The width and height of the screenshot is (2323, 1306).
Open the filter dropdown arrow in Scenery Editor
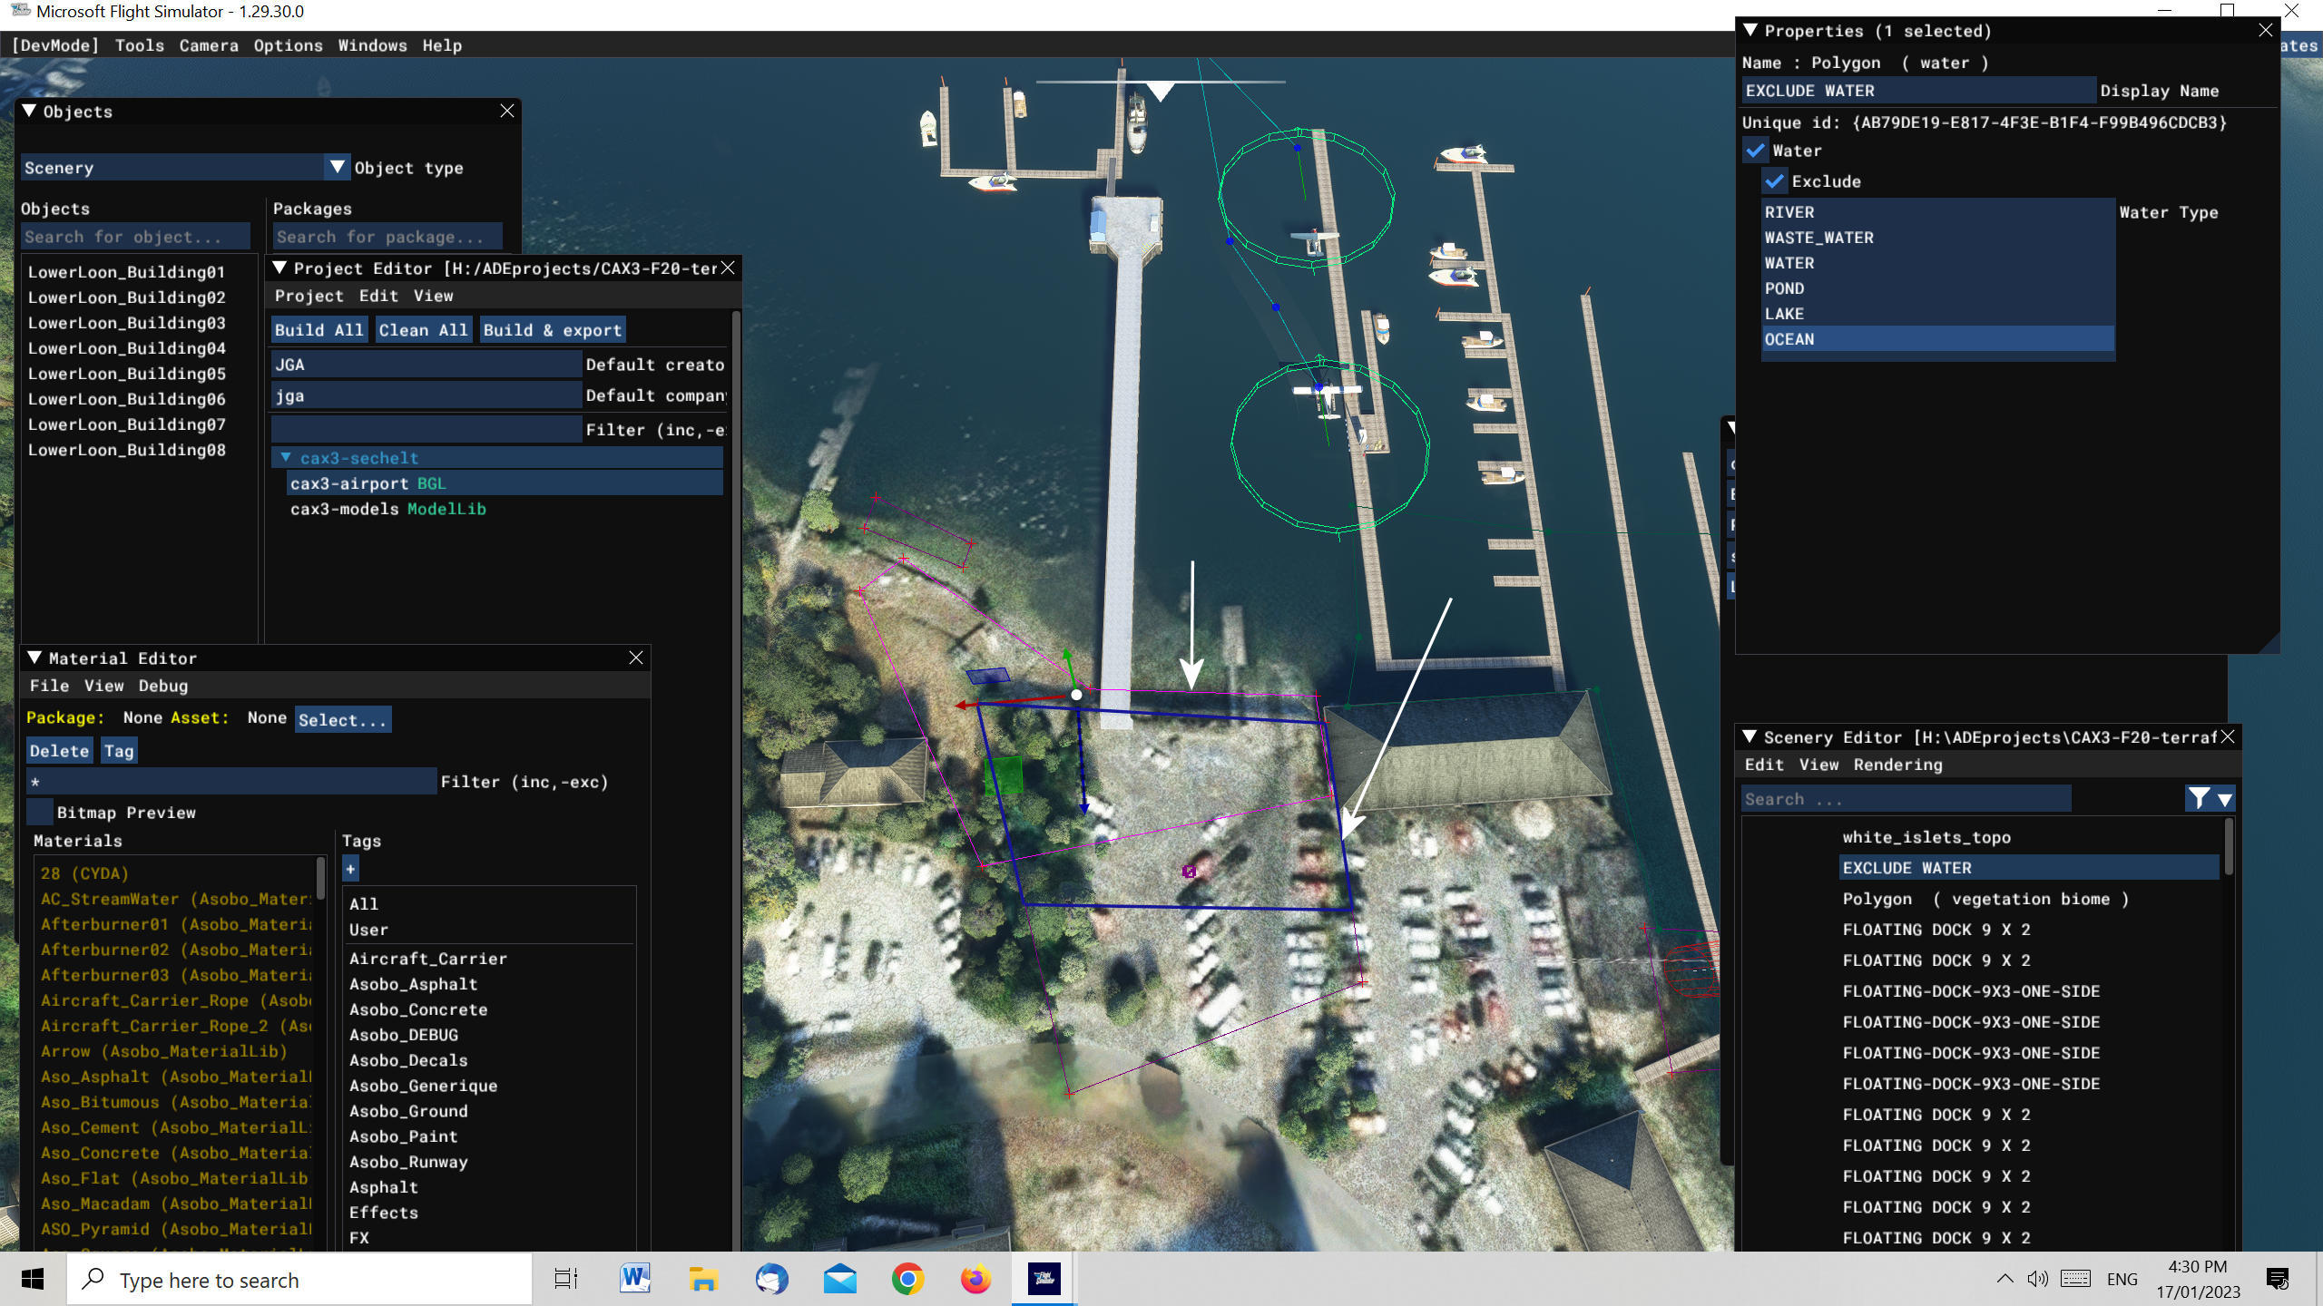2224,799
